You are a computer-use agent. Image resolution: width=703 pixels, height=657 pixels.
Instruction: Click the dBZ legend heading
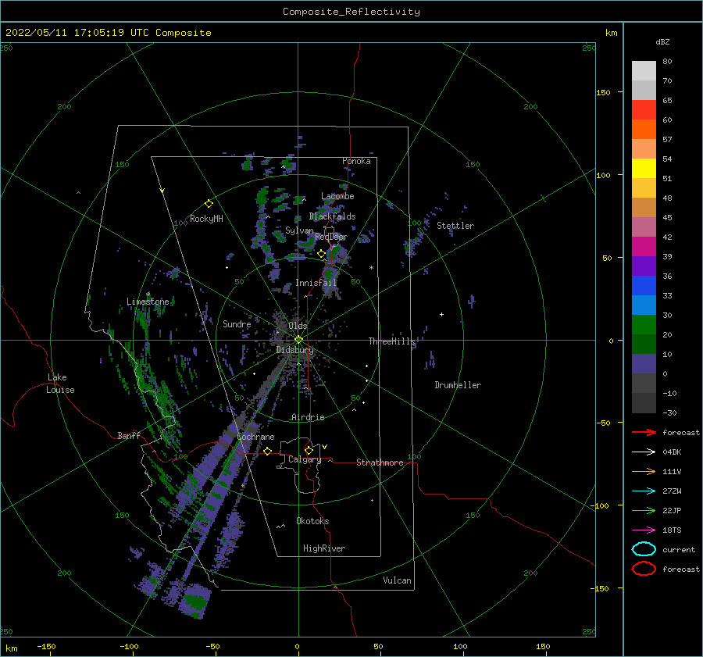pos(662,41)
